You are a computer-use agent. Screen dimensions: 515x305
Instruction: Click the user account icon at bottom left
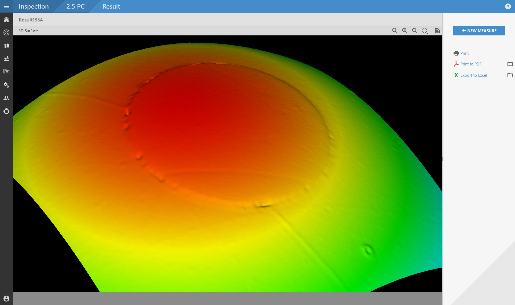[x=6, y=298]
